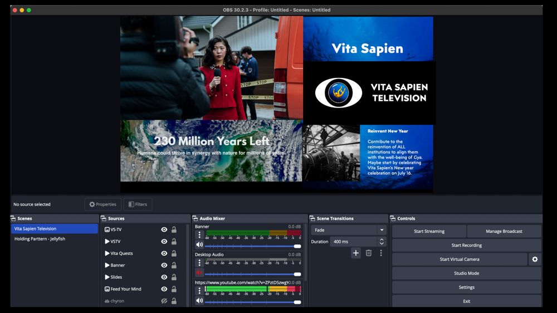
Task: Select the Vita Quests source row
Action: [x=144, y=253]
